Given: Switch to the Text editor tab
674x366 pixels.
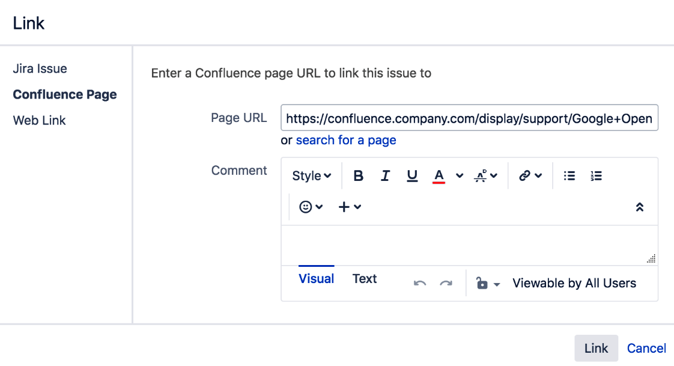Looking at the screenshot, I should click(x=365, y=279).
